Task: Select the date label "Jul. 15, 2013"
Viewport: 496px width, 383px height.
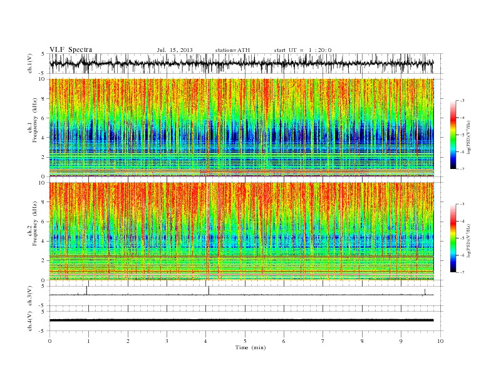Action: (x=175, y=50)
